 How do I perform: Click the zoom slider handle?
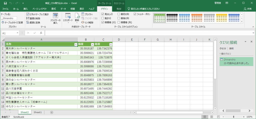point(234,117)
